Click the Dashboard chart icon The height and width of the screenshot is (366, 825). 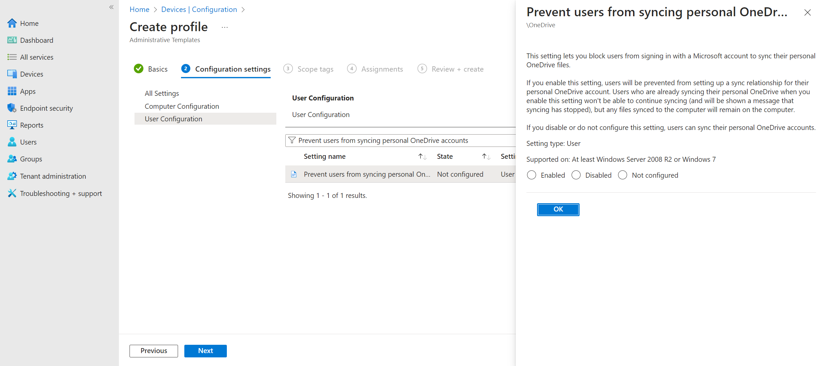12,40
